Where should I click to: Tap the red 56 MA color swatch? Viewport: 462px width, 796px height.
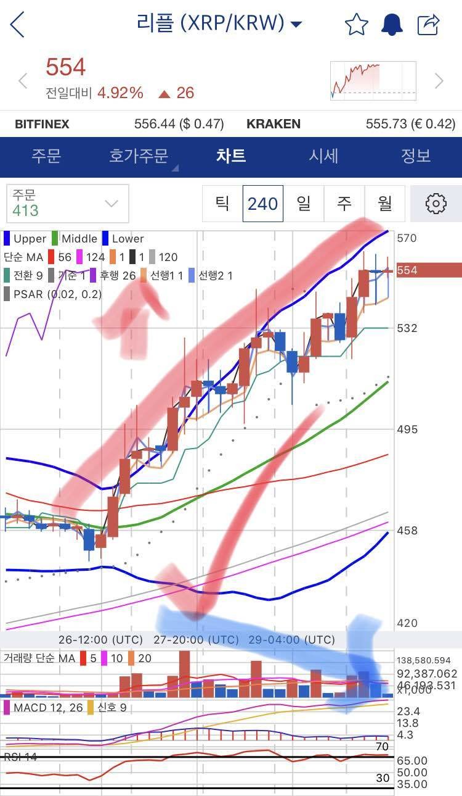pyautogui.click(x=51, y=257)
